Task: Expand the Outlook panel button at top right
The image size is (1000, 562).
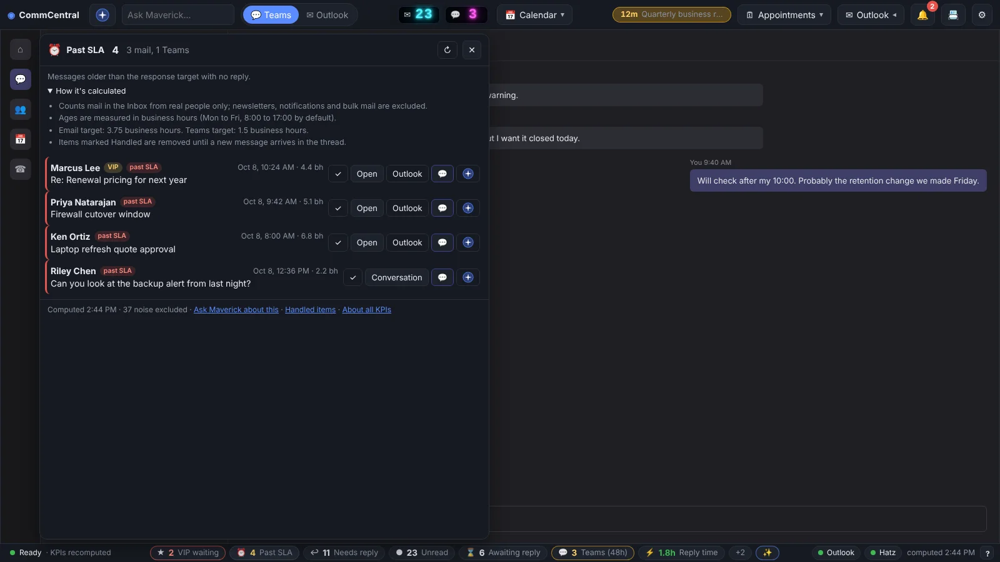Action: coord(871,15)
